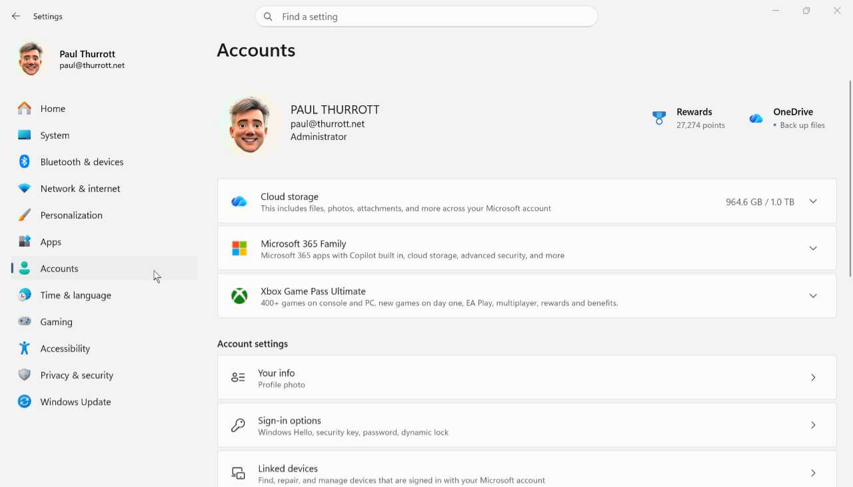The width and height of the screenshot is (853, 487).
Task: Click the Administrator label under the name
Action: (319, 137)
